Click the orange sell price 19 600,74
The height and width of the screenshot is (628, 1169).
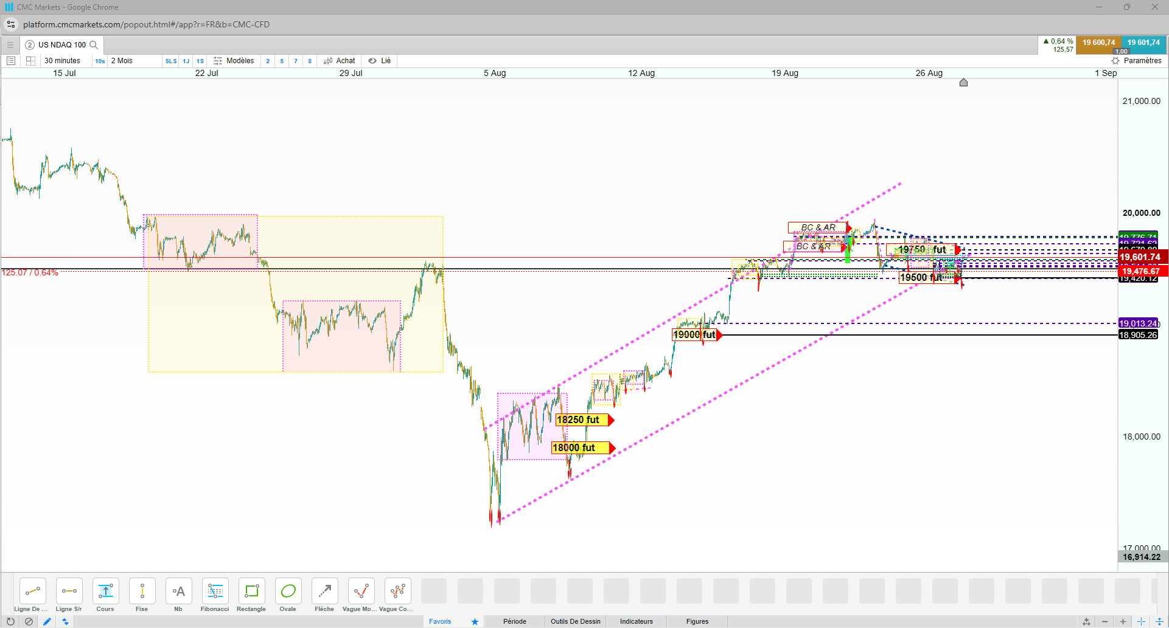[x=1098, y=44]
